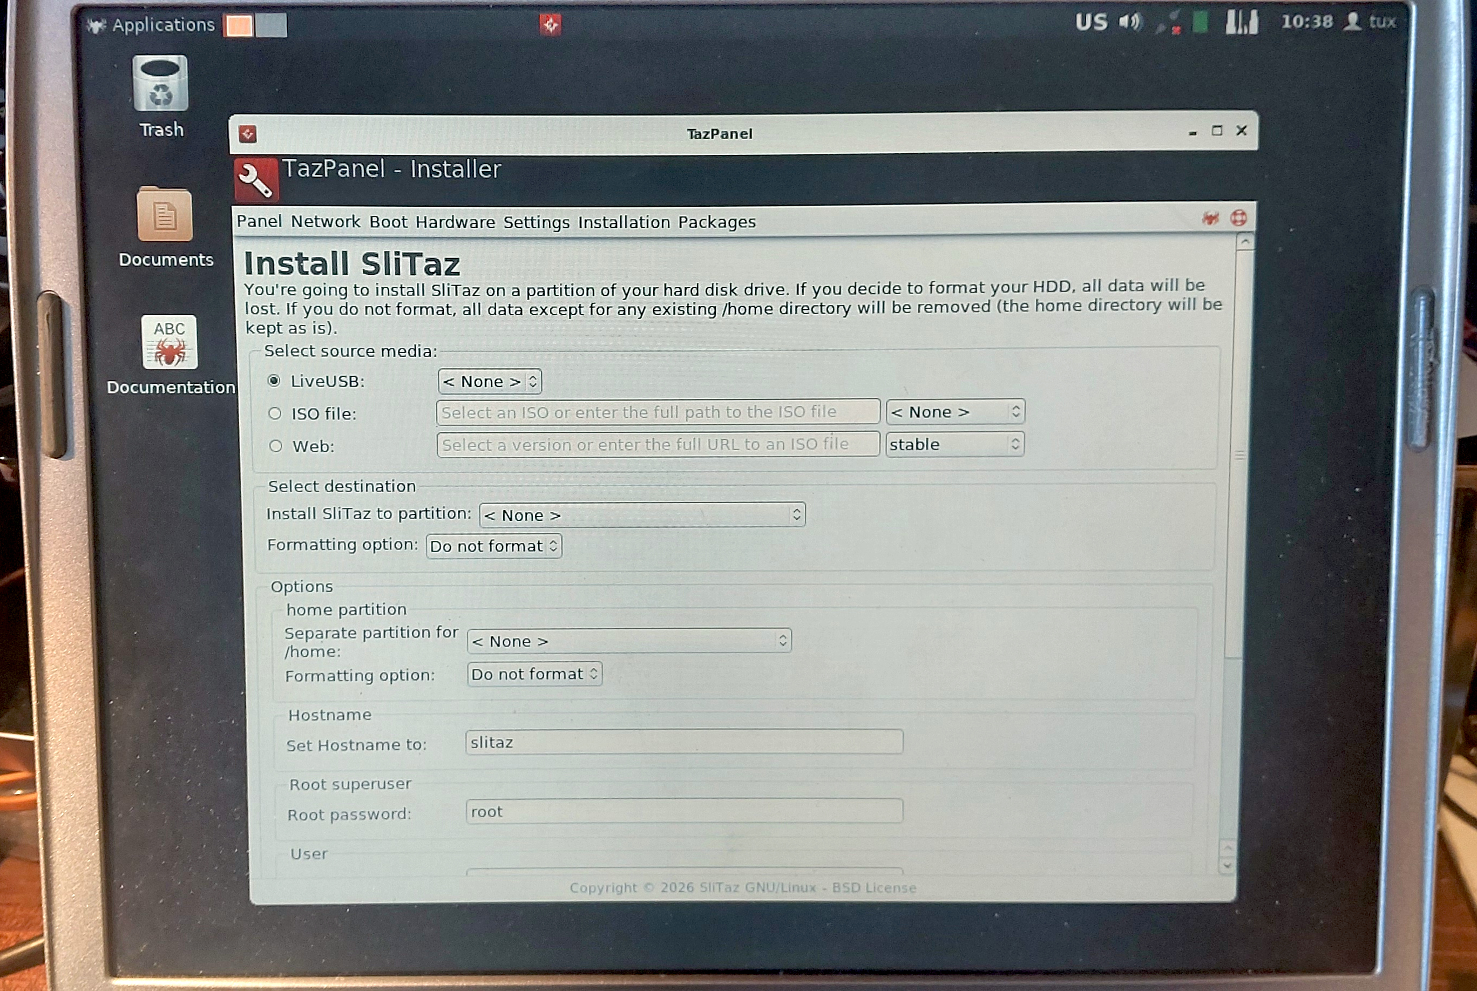Minimize the TazPanel window
The image size is (1477, 991).
[x=1193, y=132]
